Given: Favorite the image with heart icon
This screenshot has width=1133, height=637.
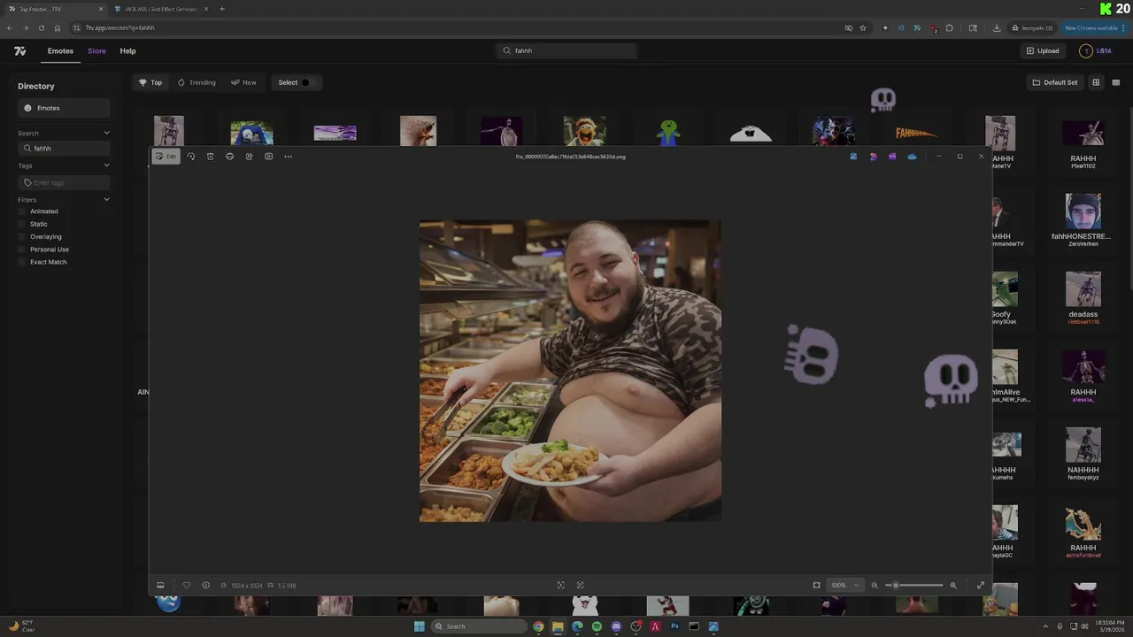Looking at the screenshot, I should 186,585.
